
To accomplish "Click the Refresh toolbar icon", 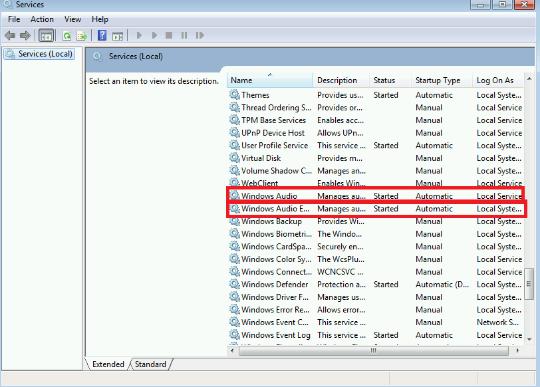I will pos(67,35).
